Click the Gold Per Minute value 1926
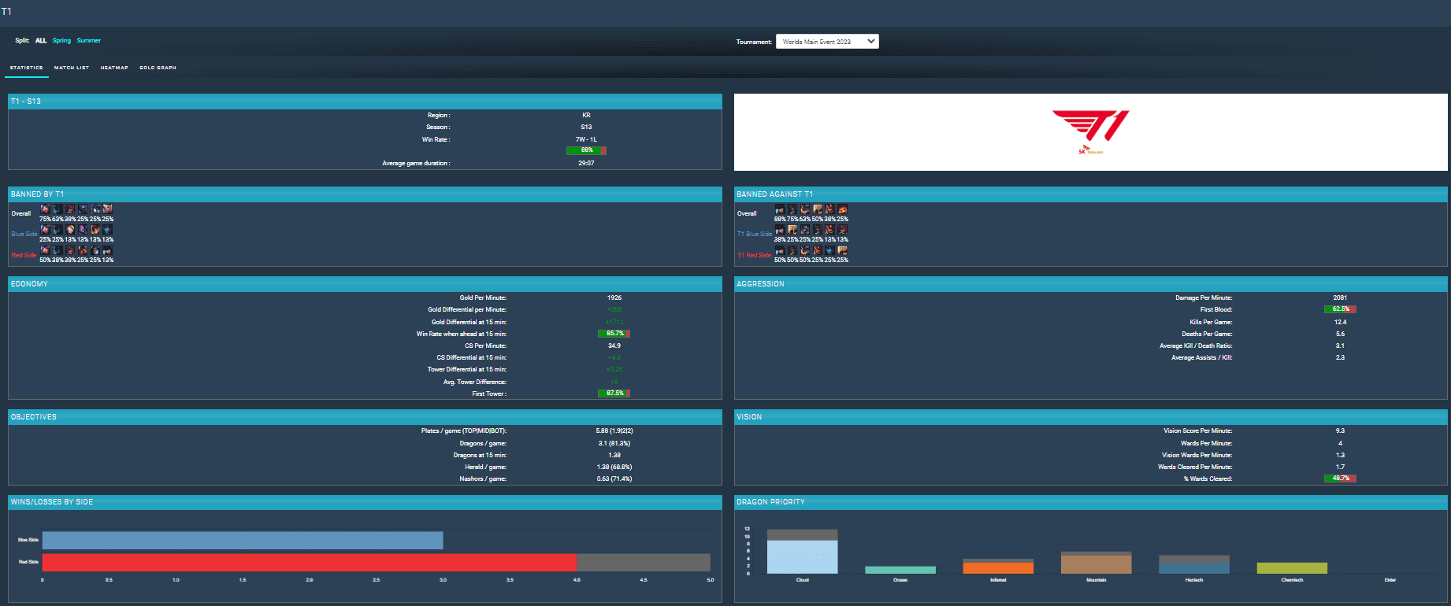1451x606 pixels. (614, 297)
